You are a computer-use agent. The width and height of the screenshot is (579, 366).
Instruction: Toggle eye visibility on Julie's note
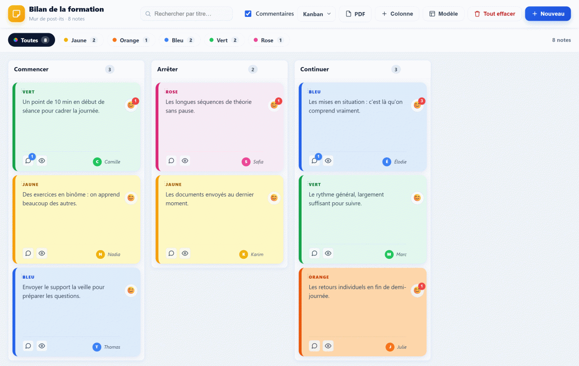point(329,346)
